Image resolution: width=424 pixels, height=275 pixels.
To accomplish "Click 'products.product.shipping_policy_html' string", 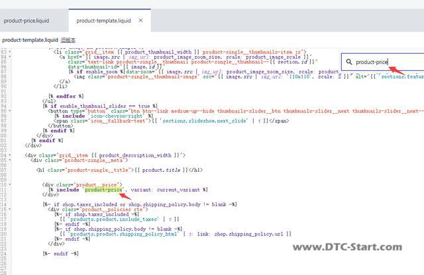I will pos(124,234).
